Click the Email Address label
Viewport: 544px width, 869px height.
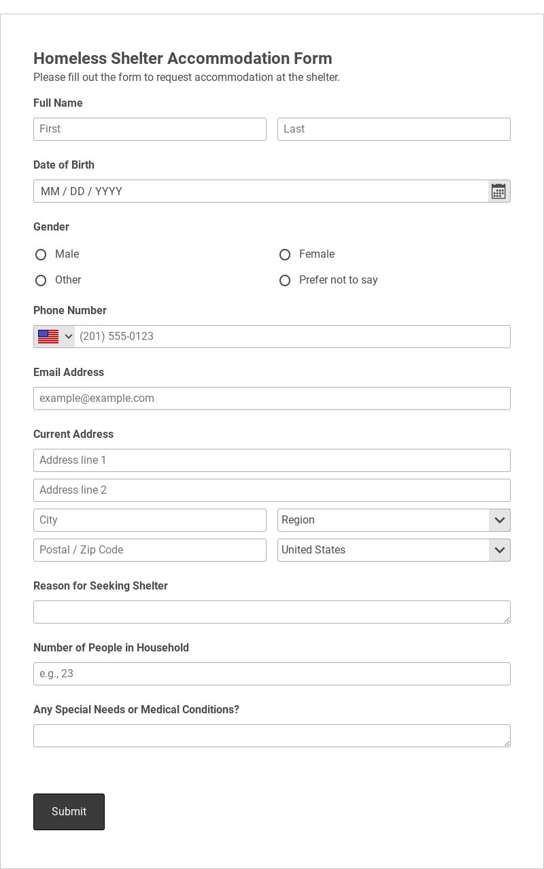point(69,373)
